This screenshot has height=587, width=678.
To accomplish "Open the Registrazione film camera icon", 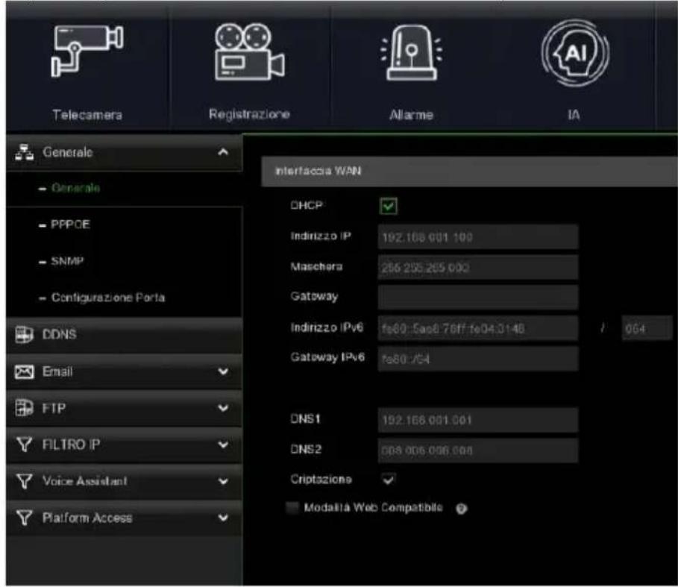I will [249, 51].
